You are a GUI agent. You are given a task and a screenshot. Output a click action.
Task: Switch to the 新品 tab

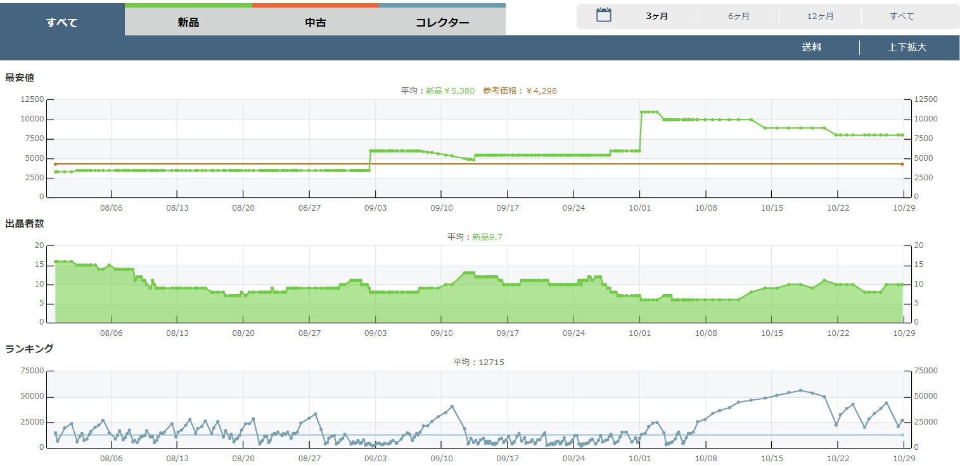coord(188,23)
